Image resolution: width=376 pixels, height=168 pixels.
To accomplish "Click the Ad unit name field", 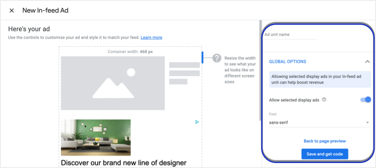I will point(290,35).
